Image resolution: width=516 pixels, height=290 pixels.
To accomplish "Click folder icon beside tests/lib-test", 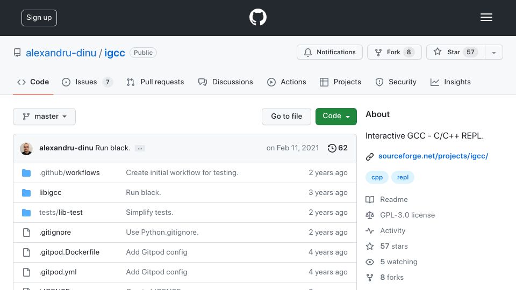I will (26, 213).
